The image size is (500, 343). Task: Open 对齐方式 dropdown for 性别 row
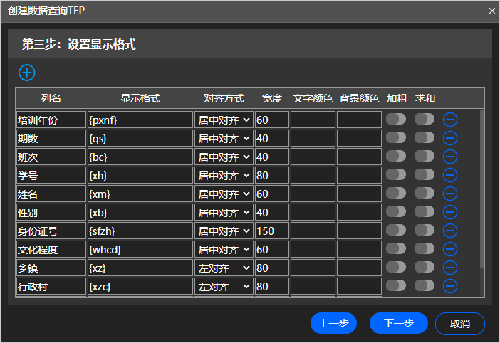[224, 212]
